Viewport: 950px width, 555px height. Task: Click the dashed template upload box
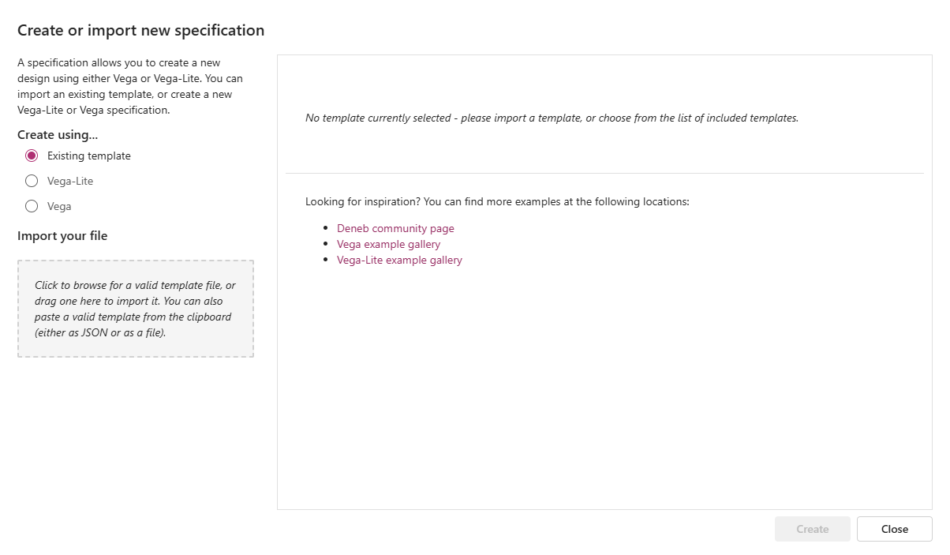135,309
